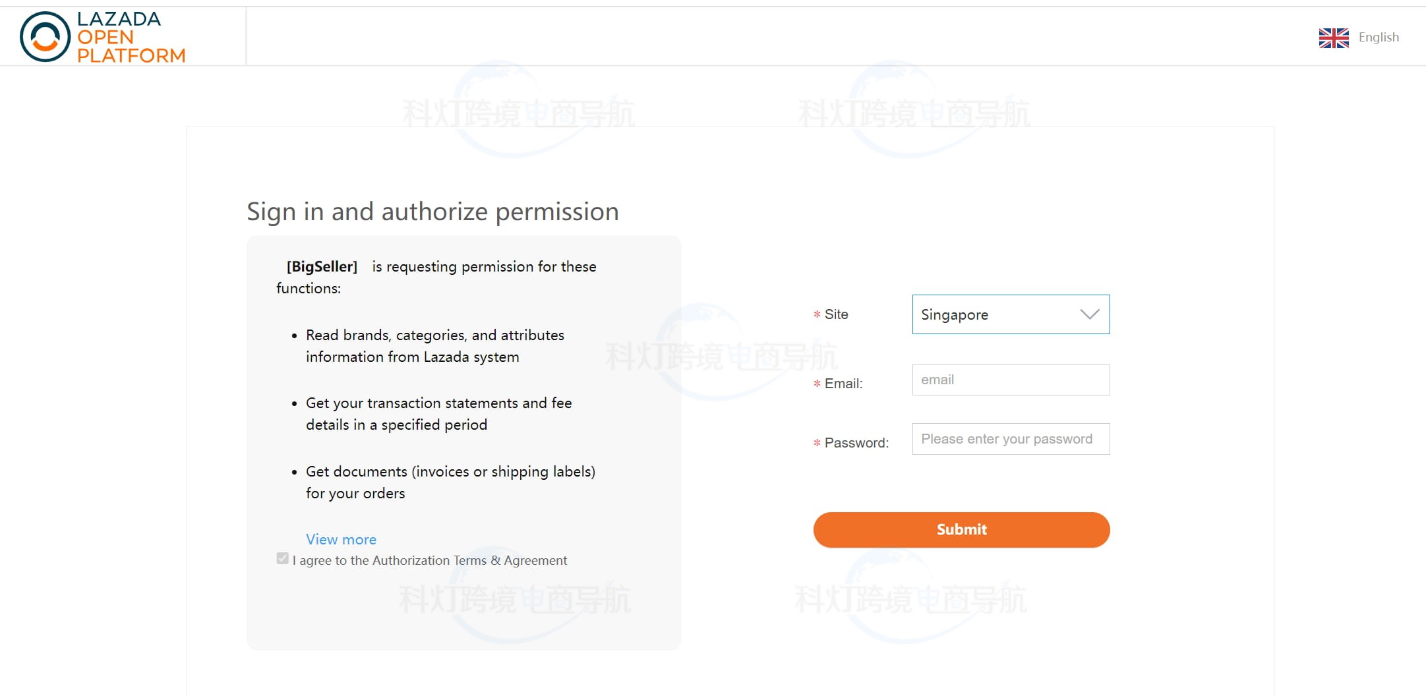Screen dimensions: 1426x696
Task: Click the Site field label
Action: (x=836, y=314)
